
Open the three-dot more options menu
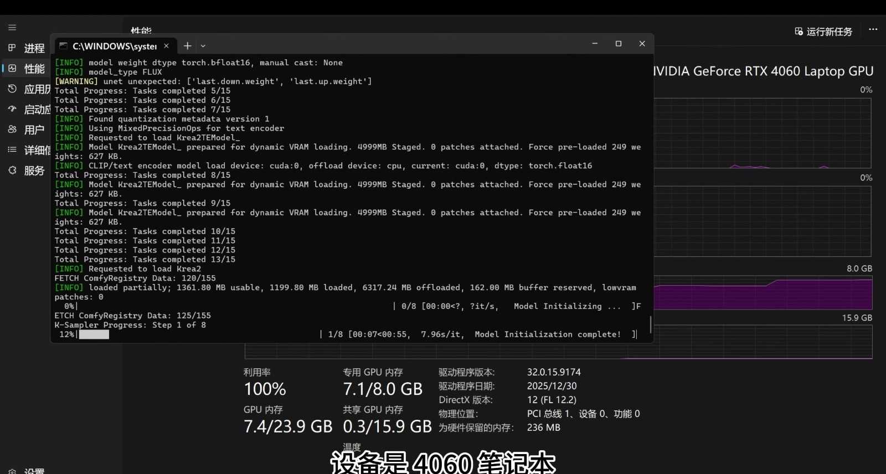click(873, 29)
